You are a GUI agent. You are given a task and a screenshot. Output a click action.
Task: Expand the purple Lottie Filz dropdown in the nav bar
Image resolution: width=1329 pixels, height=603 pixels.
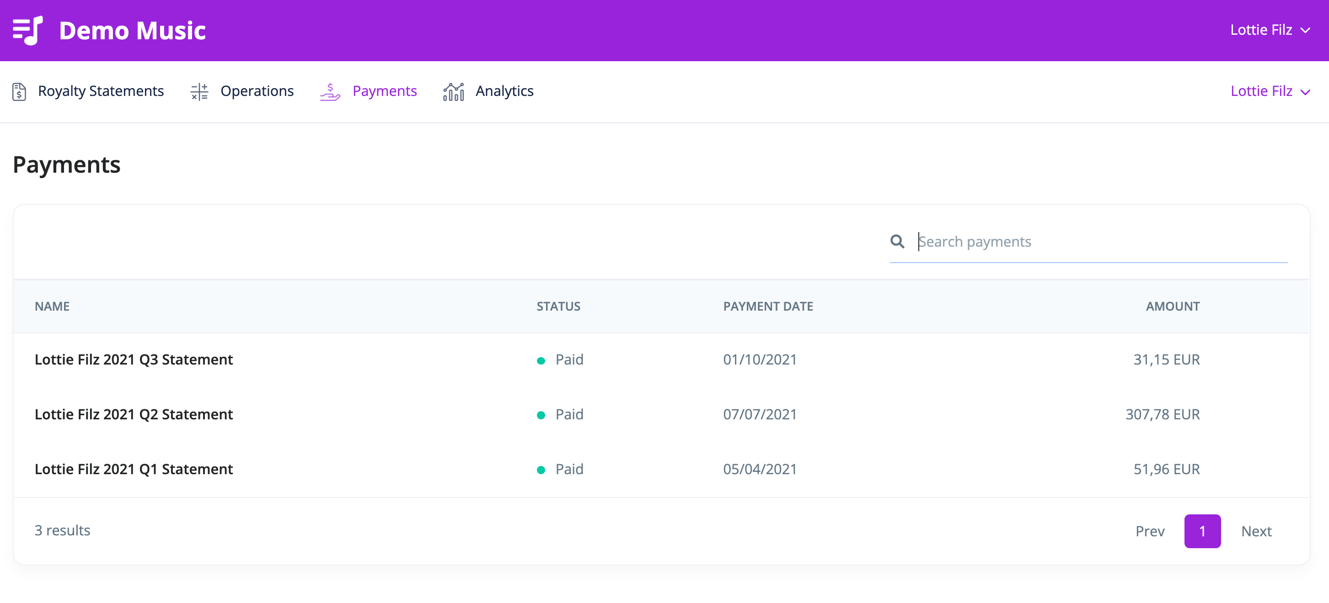(x=1270, y=91)
